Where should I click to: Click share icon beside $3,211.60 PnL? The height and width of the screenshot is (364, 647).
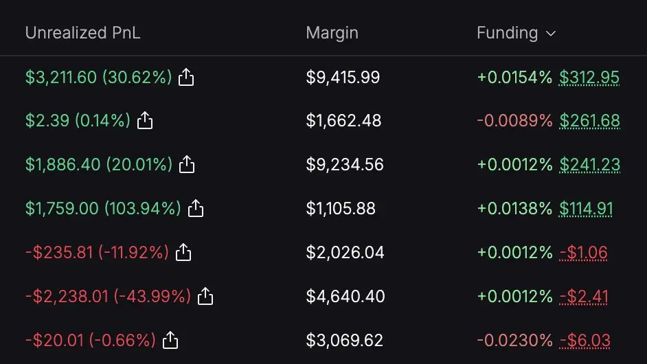coord(186,78)
